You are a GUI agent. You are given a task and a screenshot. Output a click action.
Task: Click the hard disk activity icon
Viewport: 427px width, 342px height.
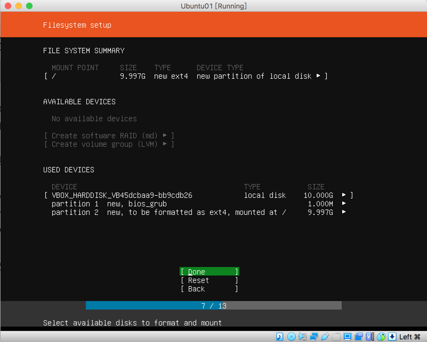click(x=280, y=337)
